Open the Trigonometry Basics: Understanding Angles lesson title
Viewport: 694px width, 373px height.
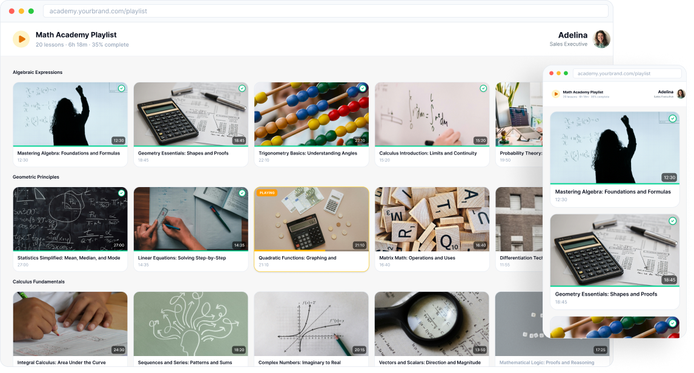[x=308, y=153]
